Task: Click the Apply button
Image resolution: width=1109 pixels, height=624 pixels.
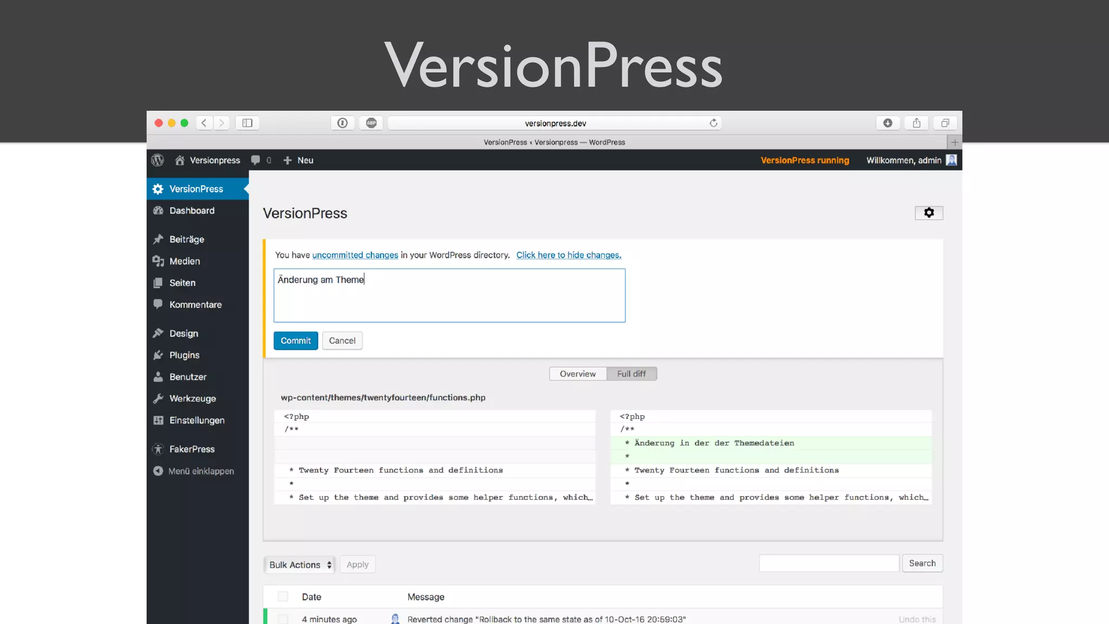Action: pyautogui.click(x=357, y=564)
